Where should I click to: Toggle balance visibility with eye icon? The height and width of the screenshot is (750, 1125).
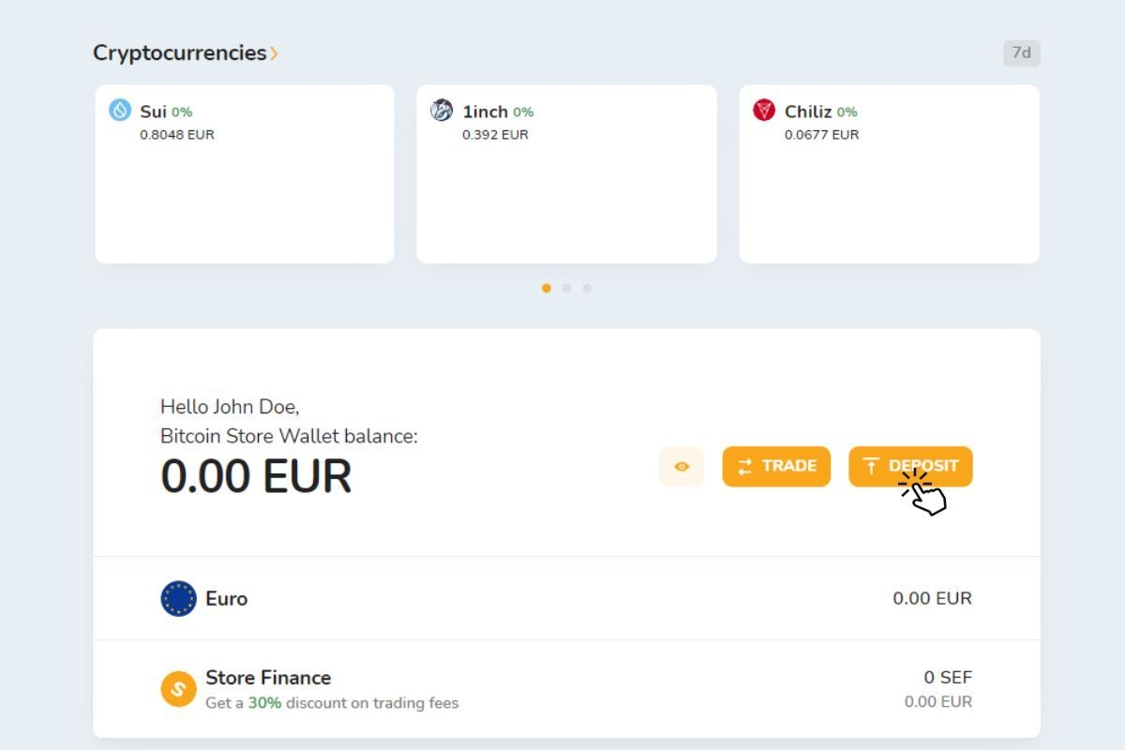pyautogui.click(x=682, y=466)
